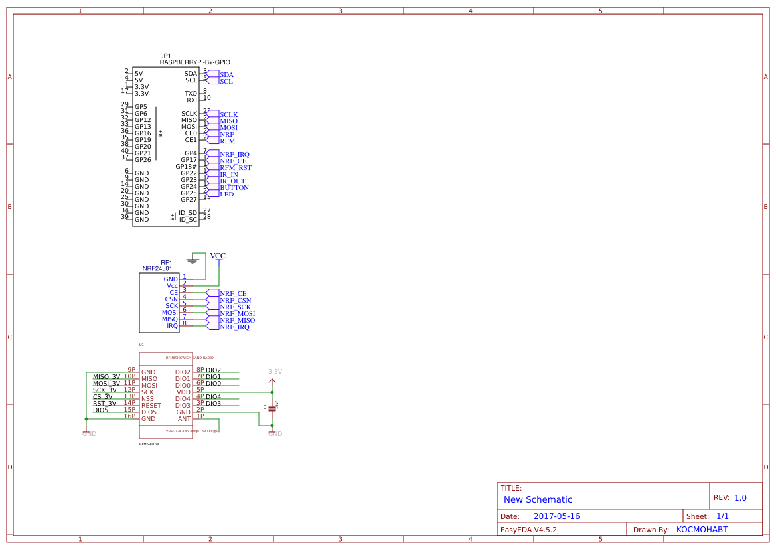Click the capacitor C1 symbol

pos(272,408)
